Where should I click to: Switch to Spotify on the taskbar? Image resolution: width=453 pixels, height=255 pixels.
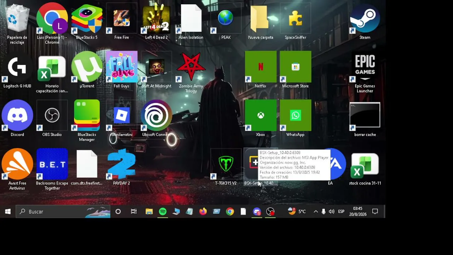tap(163, 211)
